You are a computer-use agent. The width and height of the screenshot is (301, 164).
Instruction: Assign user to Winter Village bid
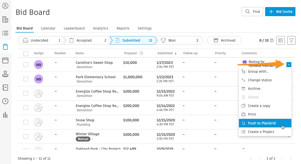pos(39,136)
